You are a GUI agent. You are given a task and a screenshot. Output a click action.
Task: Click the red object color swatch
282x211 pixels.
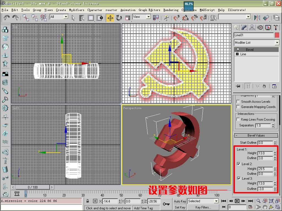277,35
